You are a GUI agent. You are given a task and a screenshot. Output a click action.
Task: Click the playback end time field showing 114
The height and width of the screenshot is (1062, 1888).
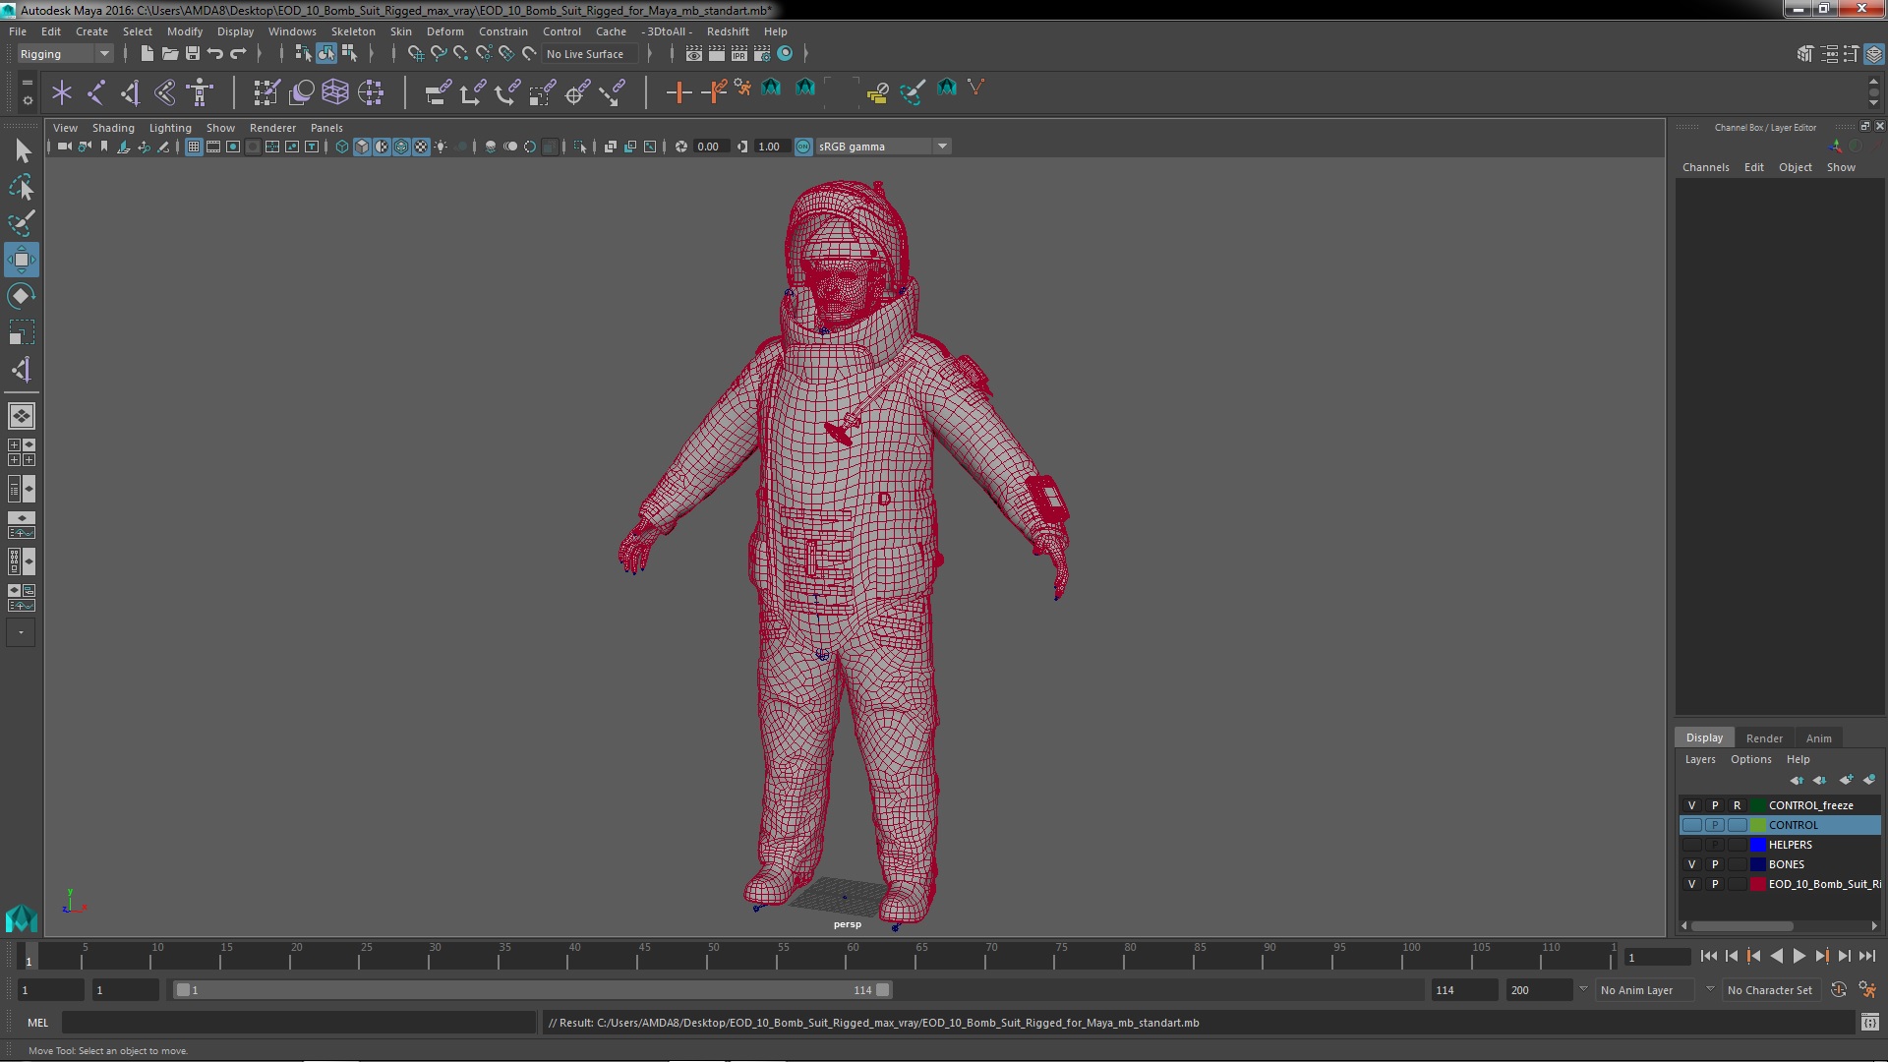(1463, 990)
